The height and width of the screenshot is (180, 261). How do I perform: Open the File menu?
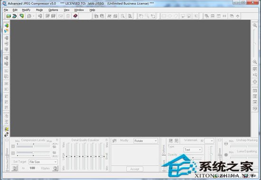pos(6,10)
